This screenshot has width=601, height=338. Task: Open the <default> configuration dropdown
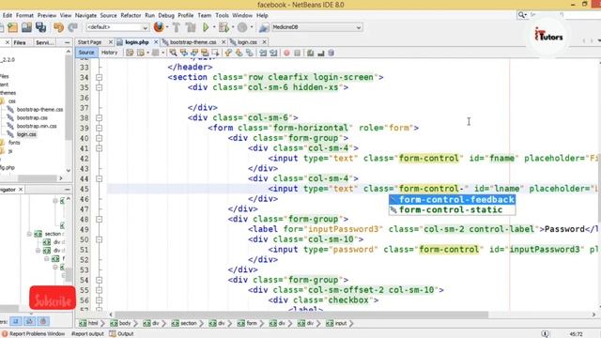point(116,27)
